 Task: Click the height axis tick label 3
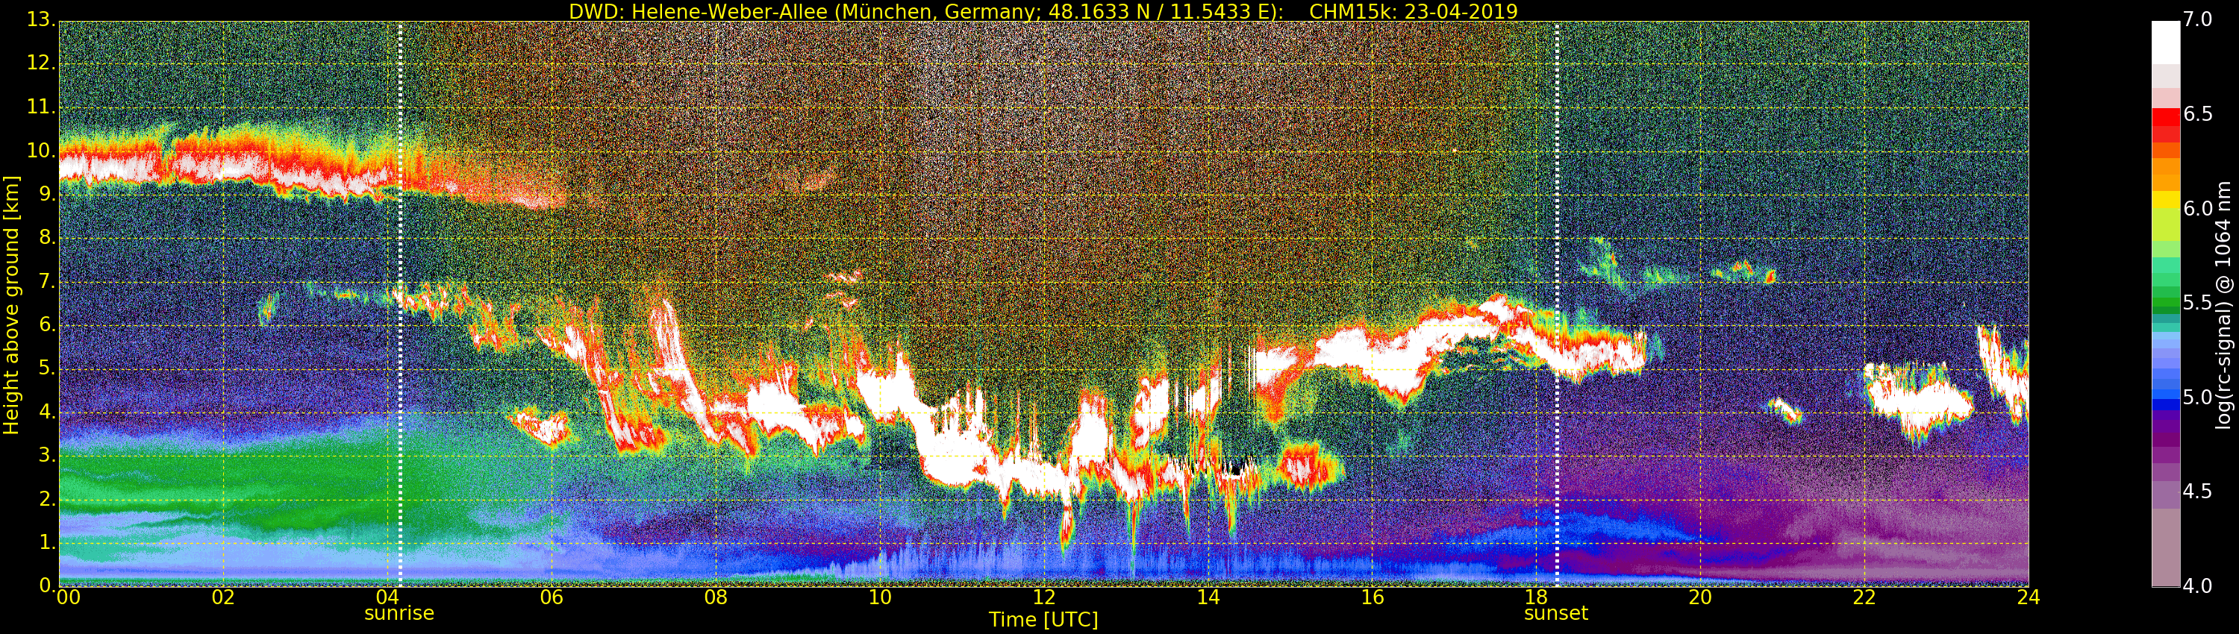point(46,455)
